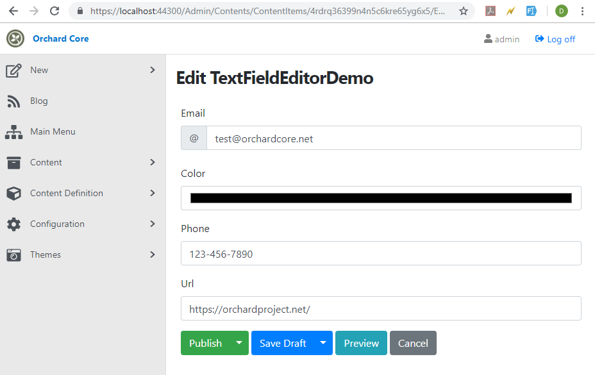Viewport: 595px width, 375px height.
Task: Bookmark page with the star icon
Action: pyautogui.click(x=464, y=11)
